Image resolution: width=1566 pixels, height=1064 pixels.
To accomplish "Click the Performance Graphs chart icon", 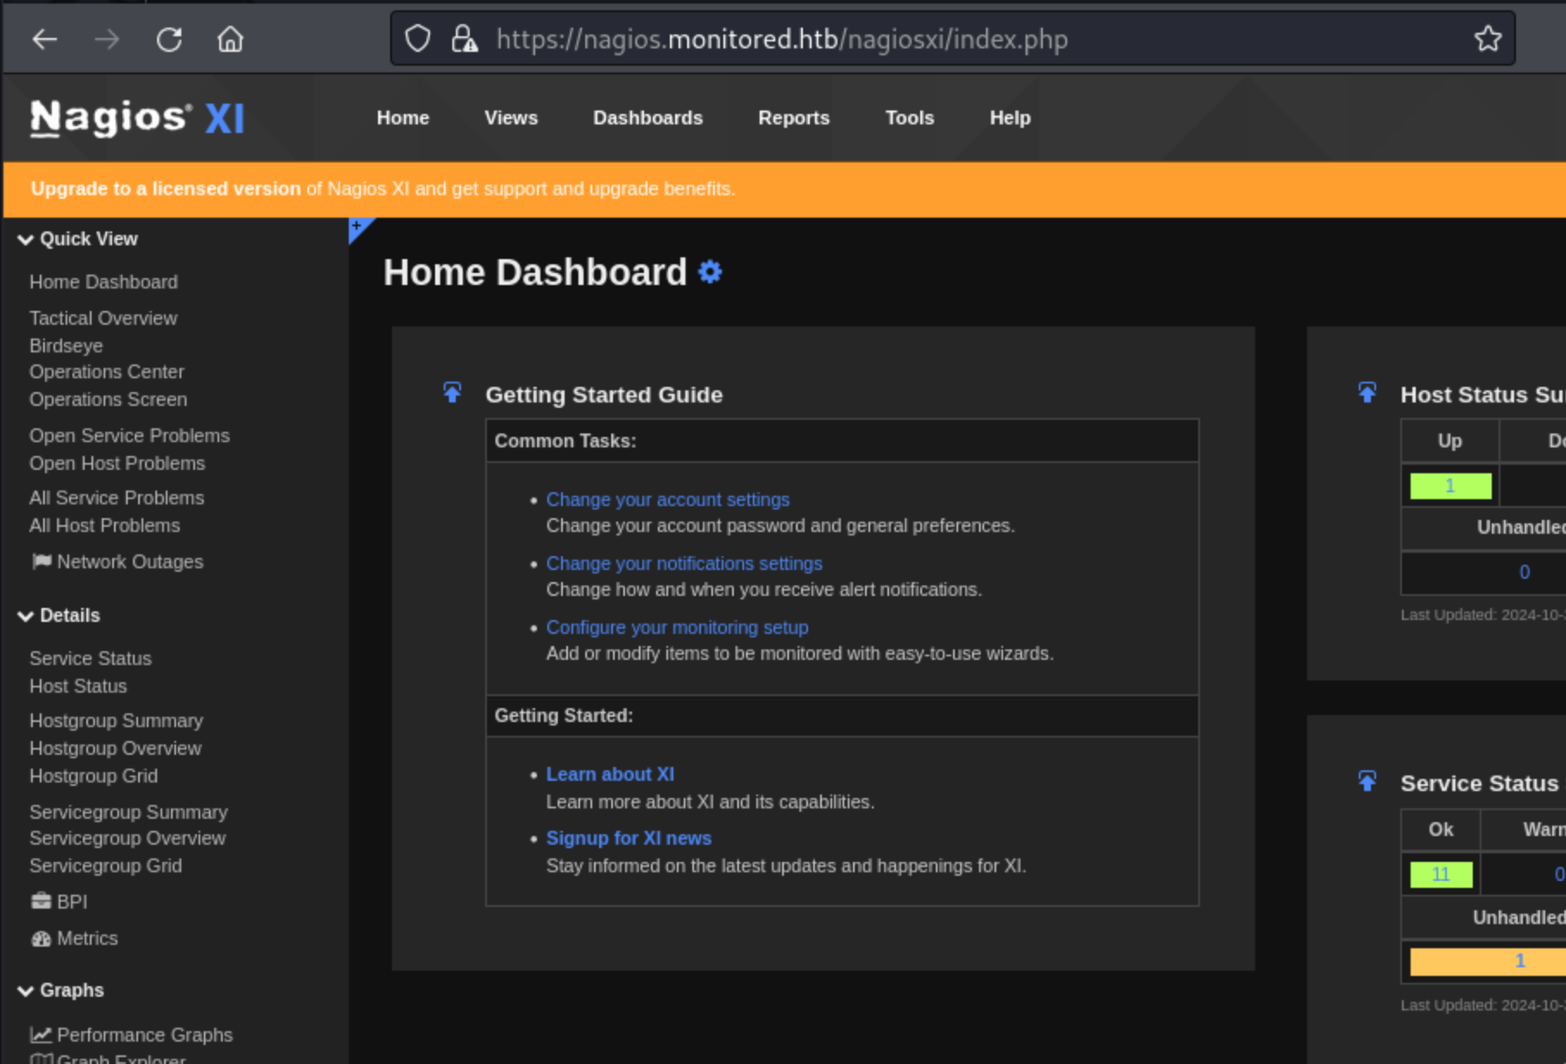I will coord(41,1035).
